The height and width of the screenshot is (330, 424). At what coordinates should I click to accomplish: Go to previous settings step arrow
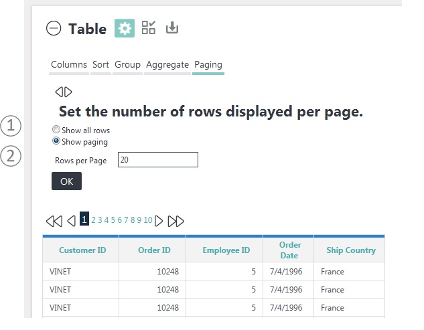point(59,92)
